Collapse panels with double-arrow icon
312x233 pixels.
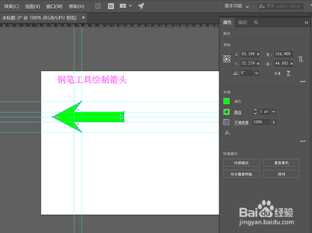pos(306,23)
